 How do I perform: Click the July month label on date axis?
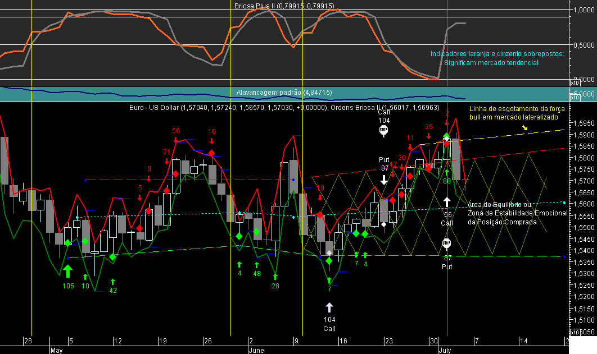pyautogui.click(x=445, y=350)
